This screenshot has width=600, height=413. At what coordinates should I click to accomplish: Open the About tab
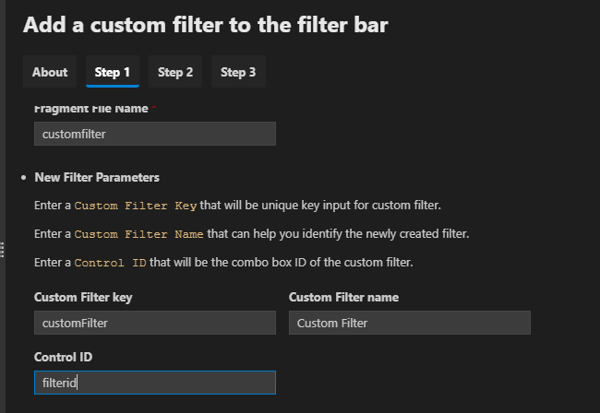pos(50,72)
